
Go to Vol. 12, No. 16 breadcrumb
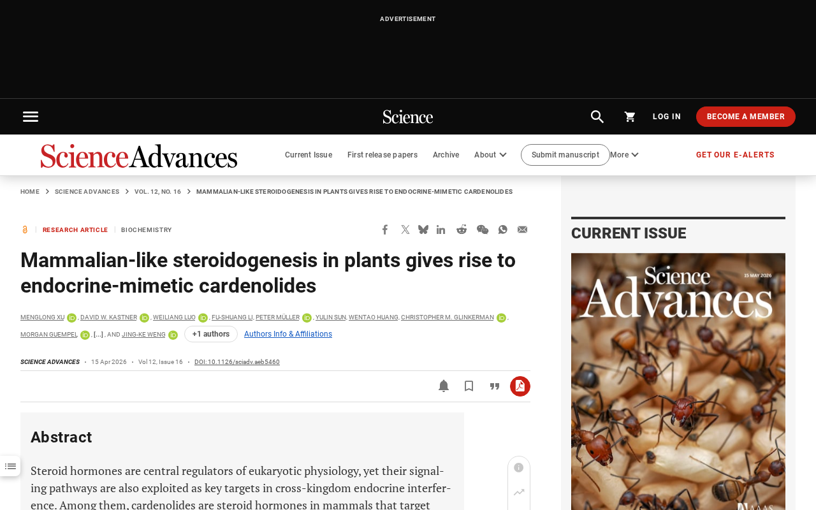point(157,192)
